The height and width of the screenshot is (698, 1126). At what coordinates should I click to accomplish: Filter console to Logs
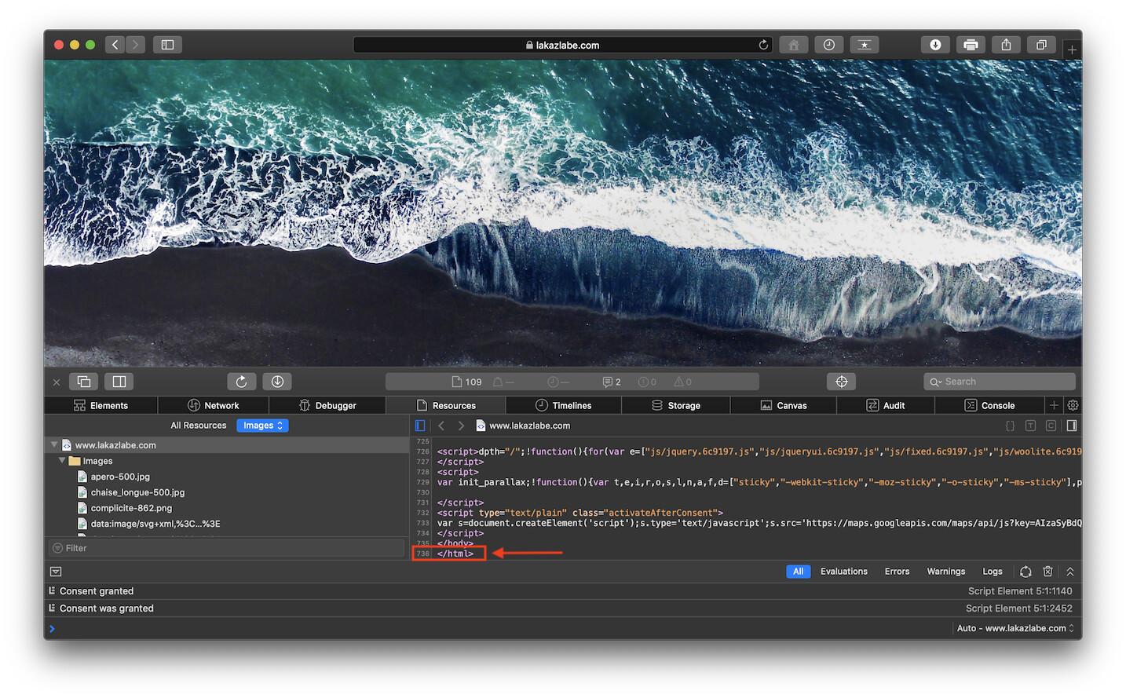point(993,572)
